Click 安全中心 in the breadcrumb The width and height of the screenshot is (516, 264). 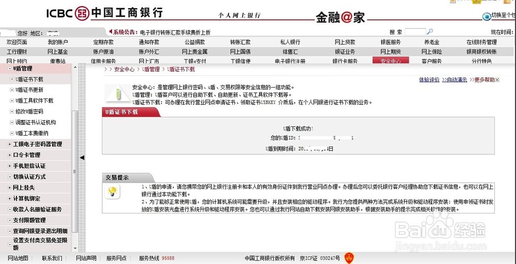click(124, 70)
